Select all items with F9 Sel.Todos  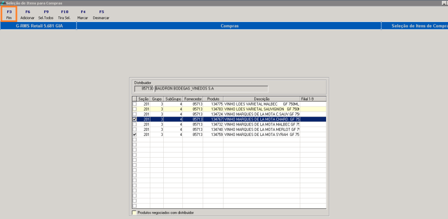[x=46, y=14]
